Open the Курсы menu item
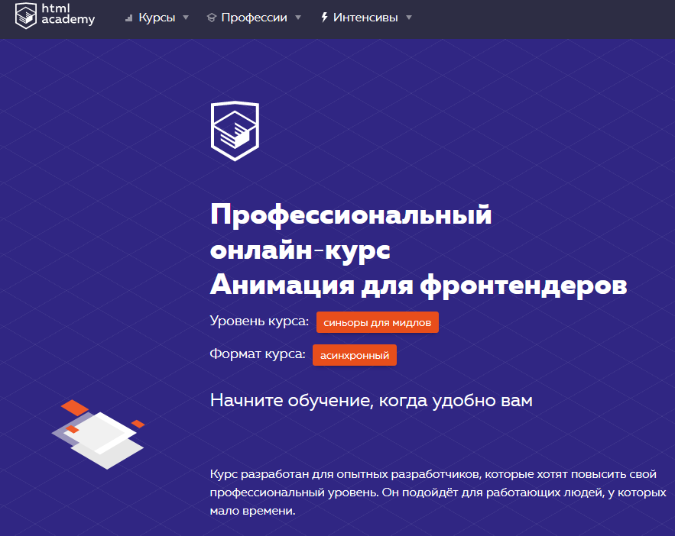The image size is (675, 536). 157,18
